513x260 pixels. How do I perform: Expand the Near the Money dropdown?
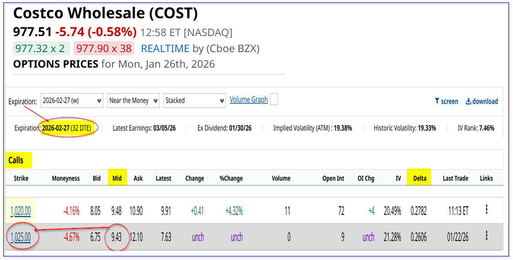tap(133, 101)
